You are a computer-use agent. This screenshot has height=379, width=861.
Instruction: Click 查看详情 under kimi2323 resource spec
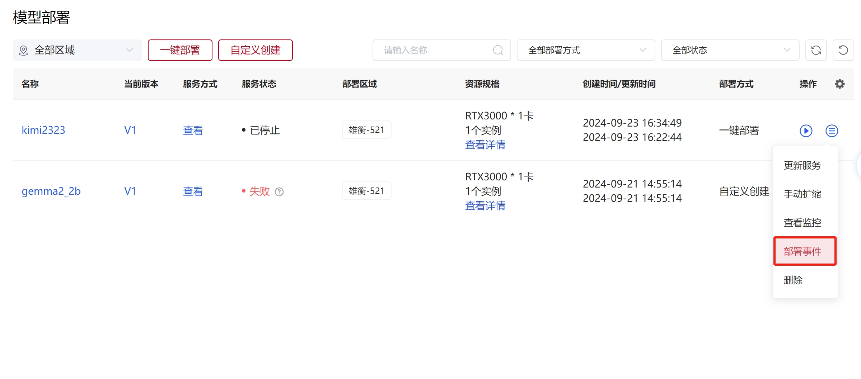485,145
